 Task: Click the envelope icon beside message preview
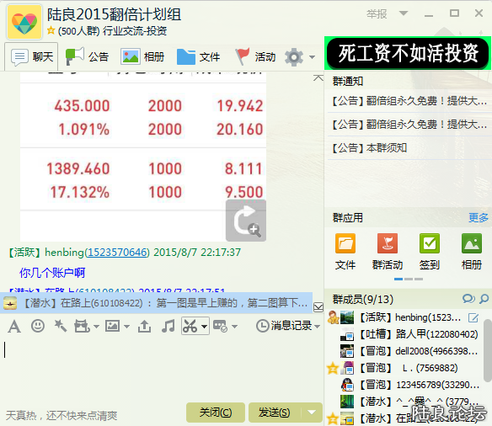[318, 307]
